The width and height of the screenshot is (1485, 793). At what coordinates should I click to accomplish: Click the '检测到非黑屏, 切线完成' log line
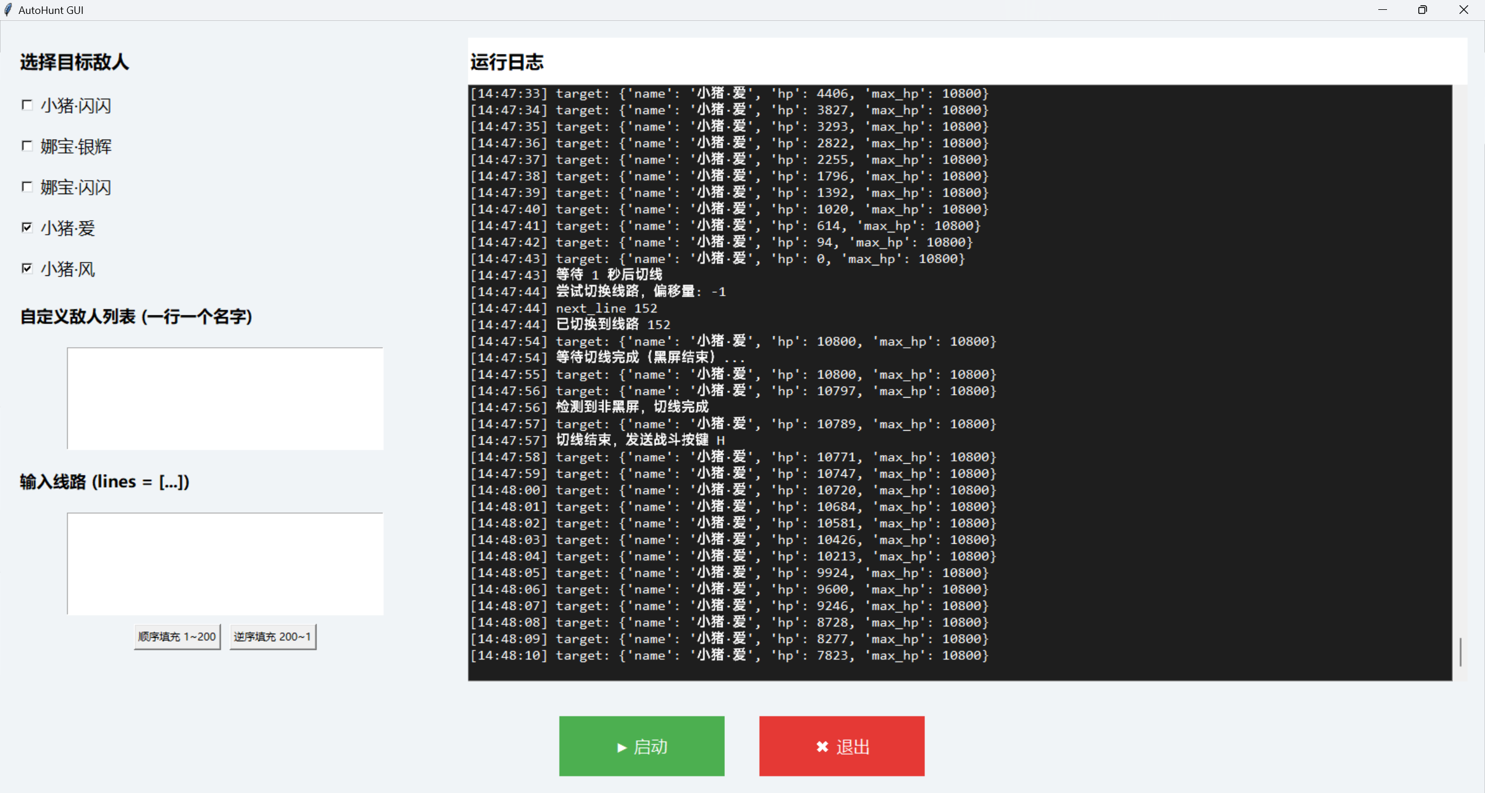pyautogui.click(x=632, y=407)
